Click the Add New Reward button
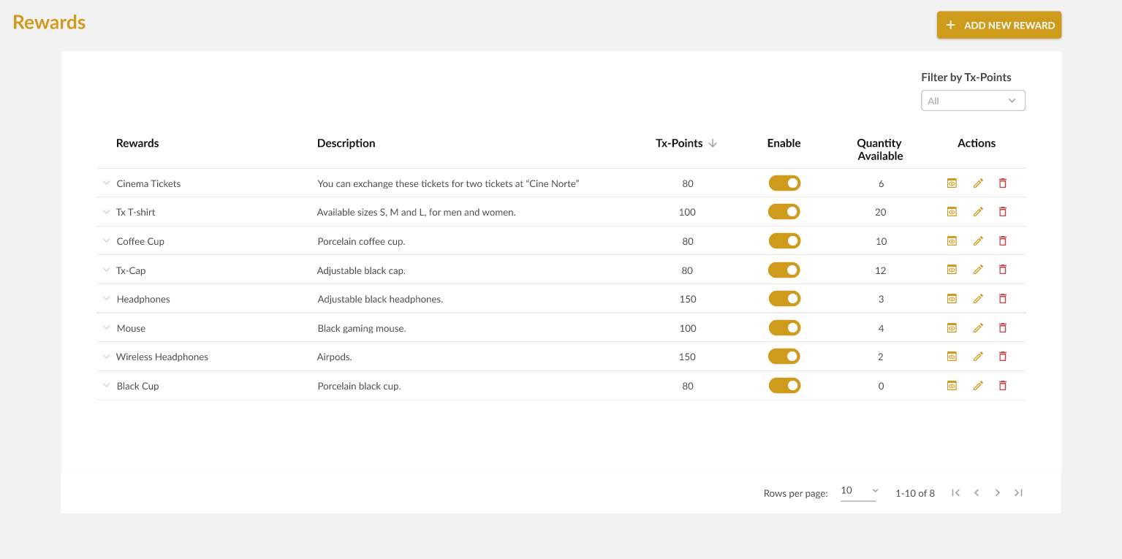This screenshot has height=559, width=1122. (998, 25)
